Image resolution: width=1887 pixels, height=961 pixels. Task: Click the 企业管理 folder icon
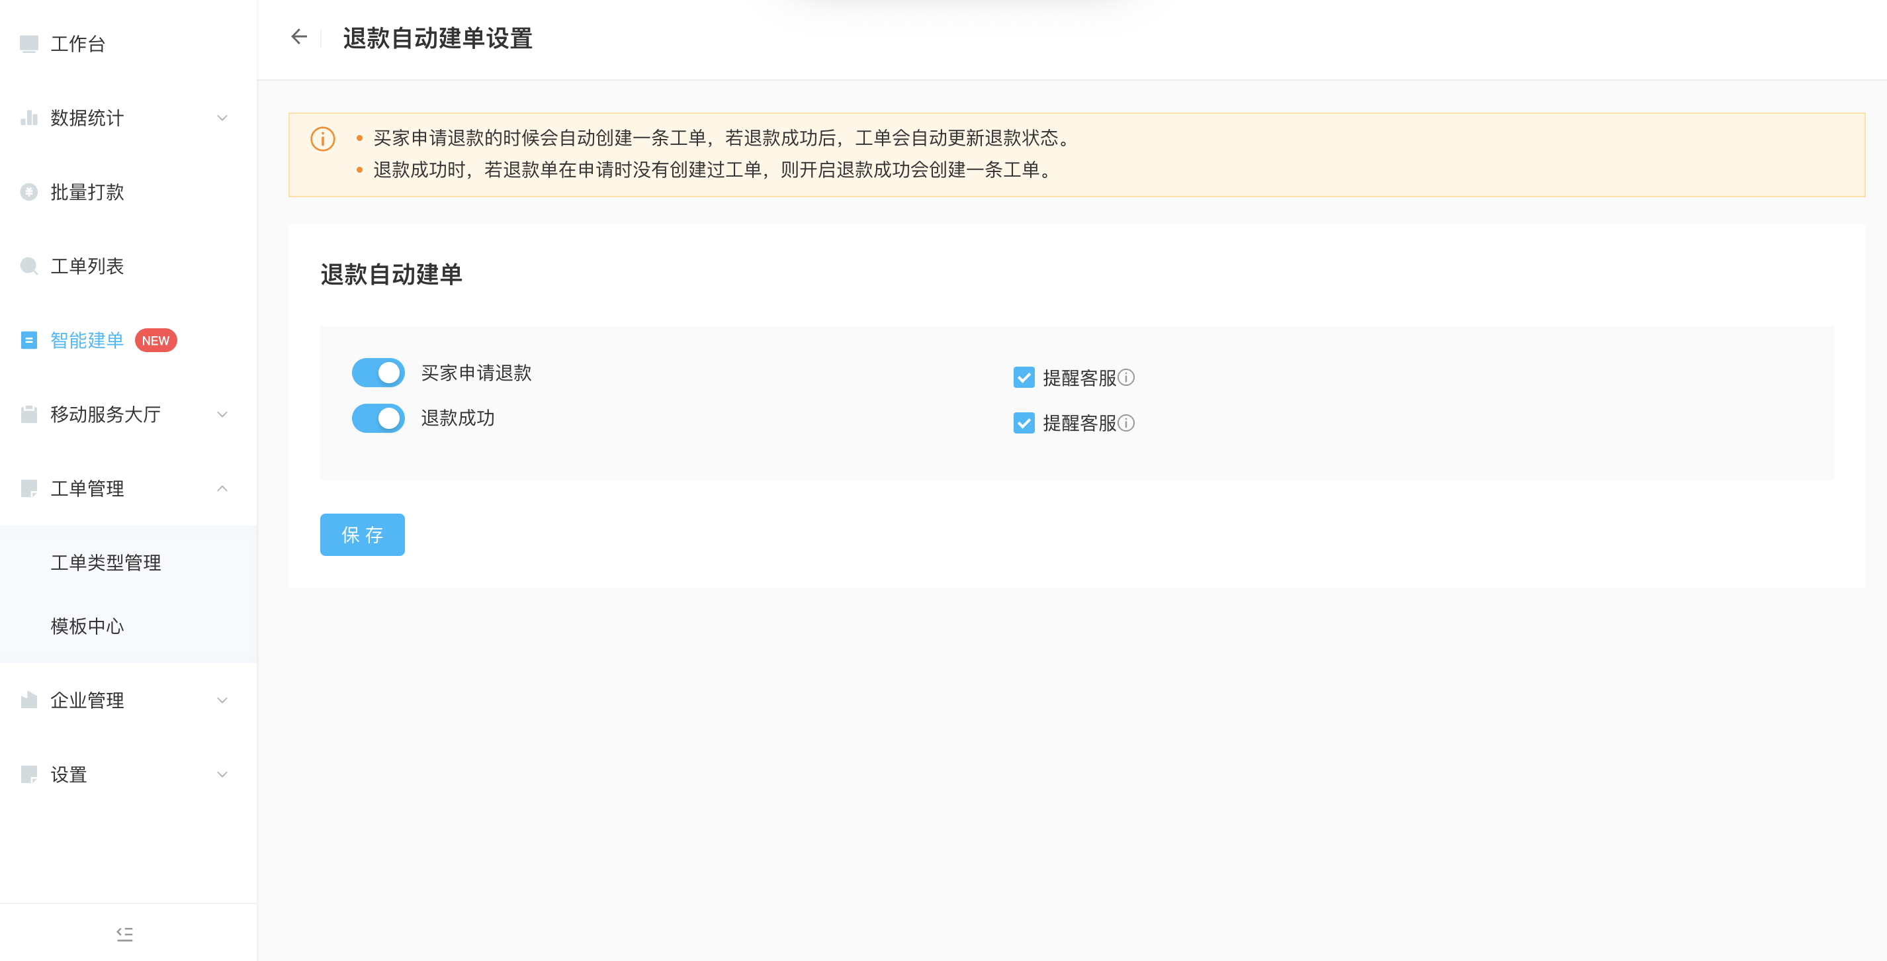click(29, 700)
